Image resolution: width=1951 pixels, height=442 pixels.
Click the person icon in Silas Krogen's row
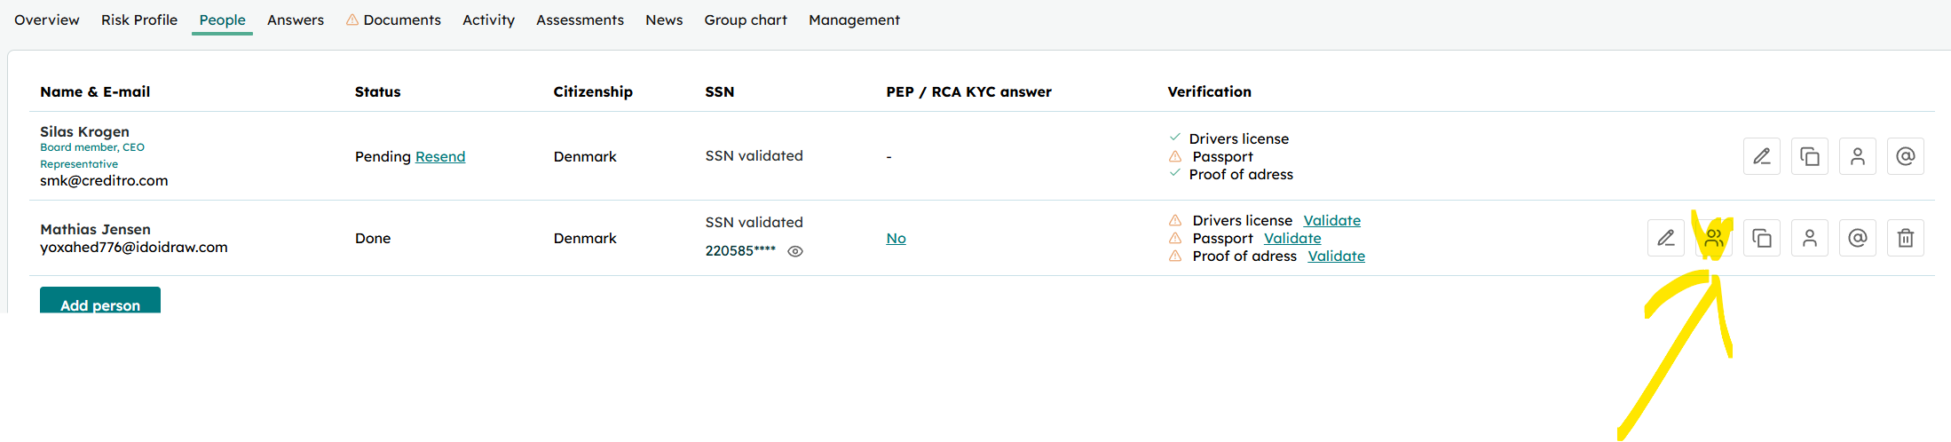1858,156
